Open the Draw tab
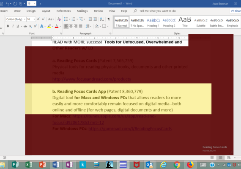 17,11
